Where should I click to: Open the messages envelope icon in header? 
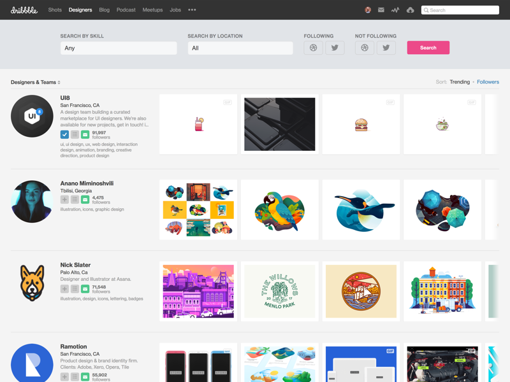pos(381,10)
